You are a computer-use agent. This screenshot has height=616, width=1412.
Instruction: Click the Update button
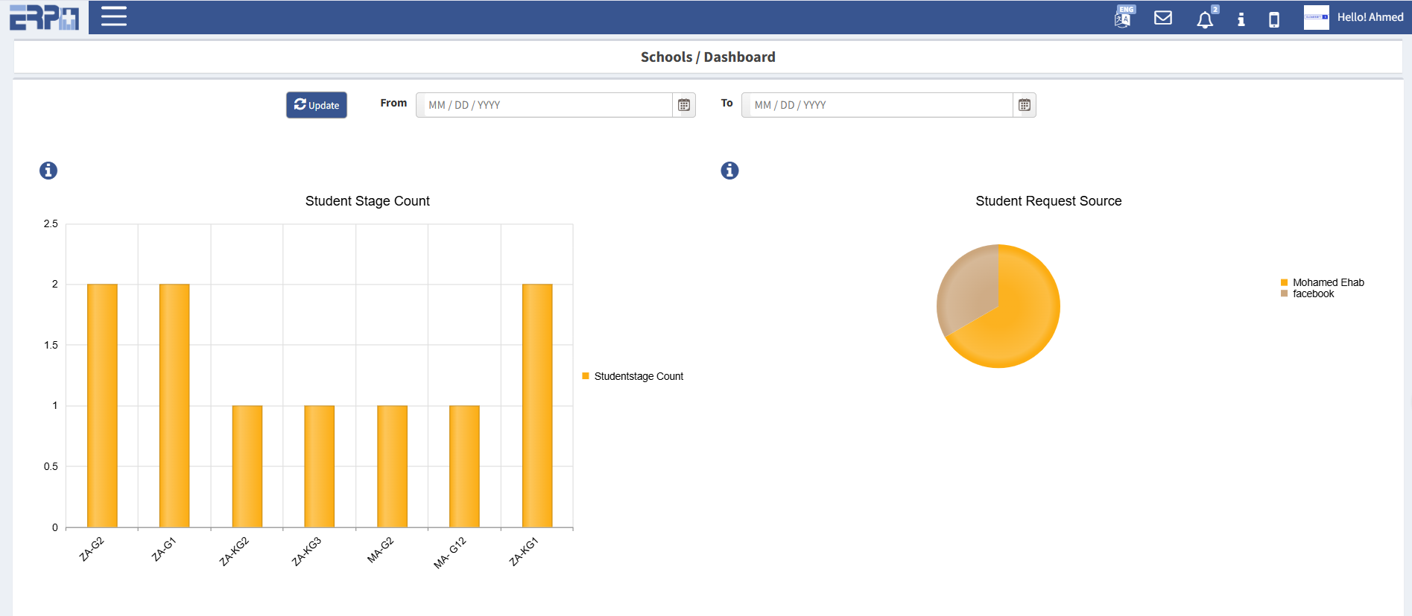point(317,105)
